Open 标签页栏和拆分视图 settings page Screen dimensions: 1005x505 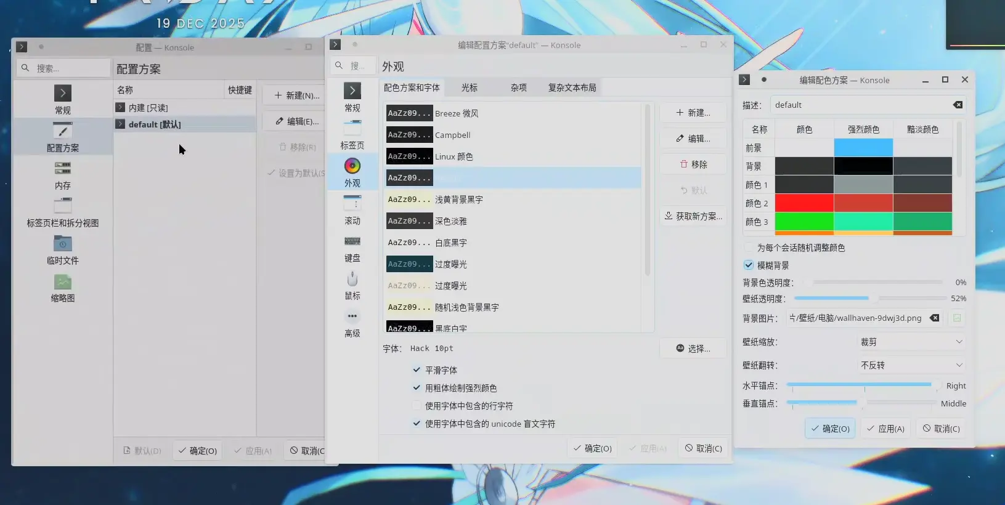coord(62,212)
